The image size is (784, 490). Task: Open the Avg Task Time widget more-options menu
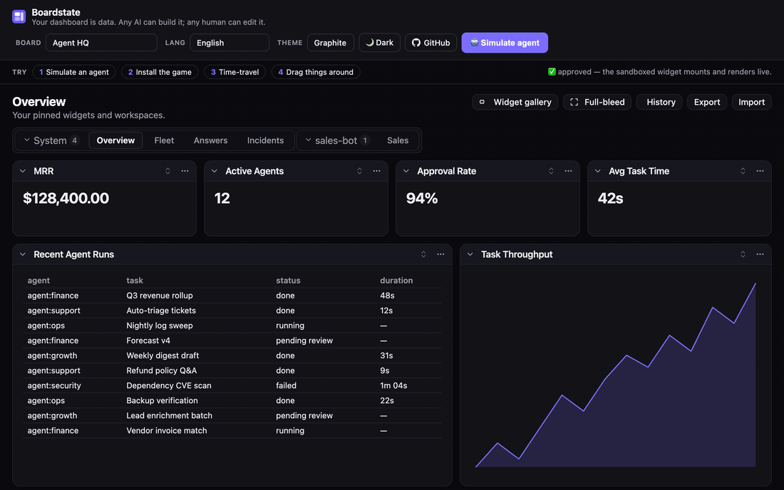pyautogui.click(x=760, y=171)
